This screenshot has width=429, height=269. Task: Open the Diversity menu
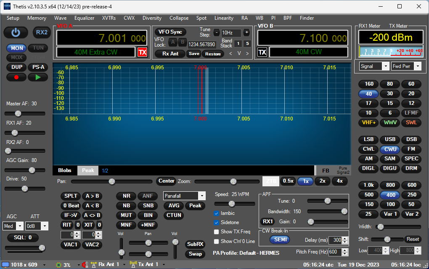[152, 18]
